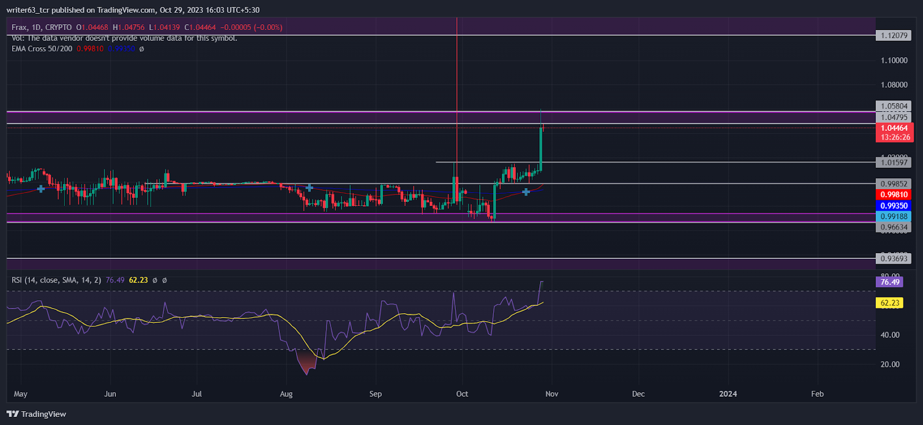Click the red current price label 1.04464
The width and height of the screenshot is (923, 425).
pyautogui.click(x=894, y=128)
